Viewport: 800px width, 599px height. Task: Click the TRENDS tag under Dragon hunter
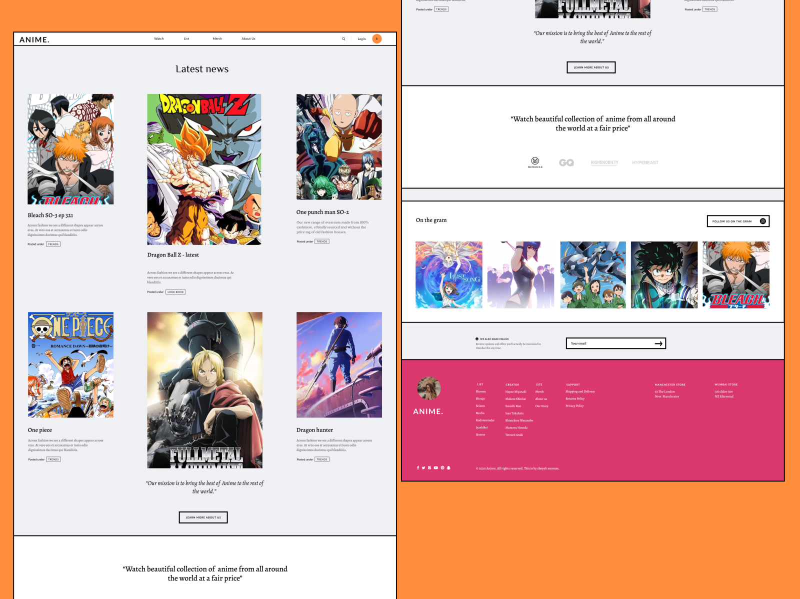322,459
